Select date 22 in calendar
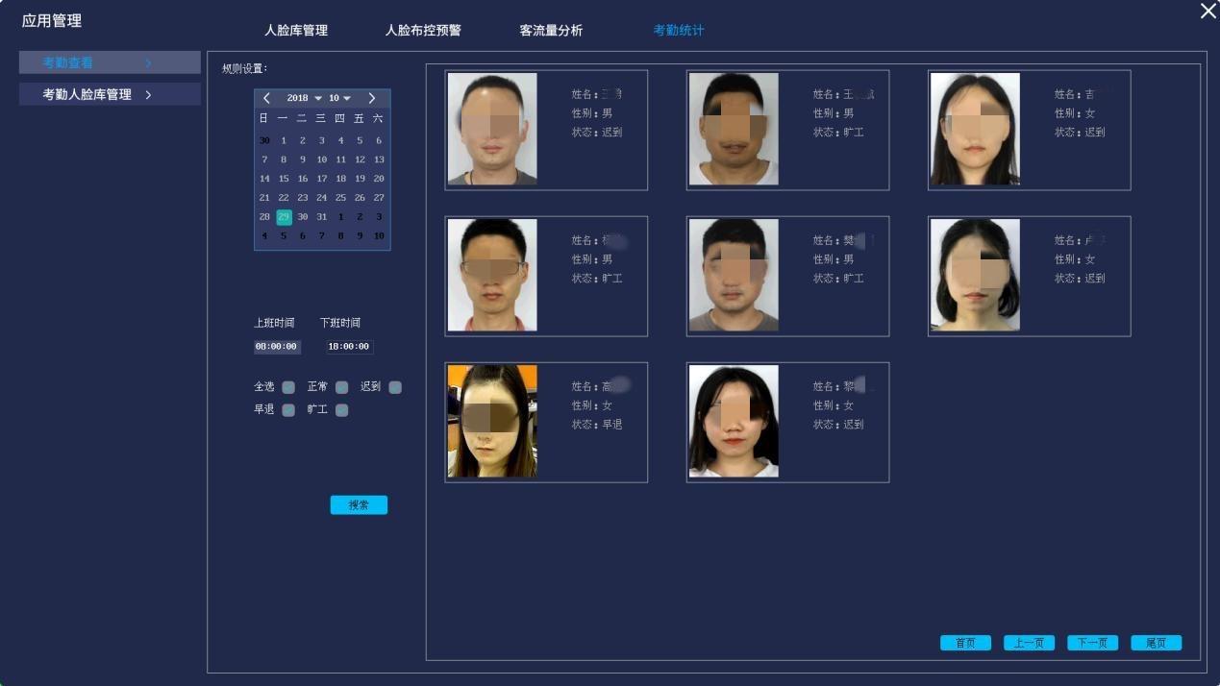Viewport: 1220px width, 686px height. [284, 198]
